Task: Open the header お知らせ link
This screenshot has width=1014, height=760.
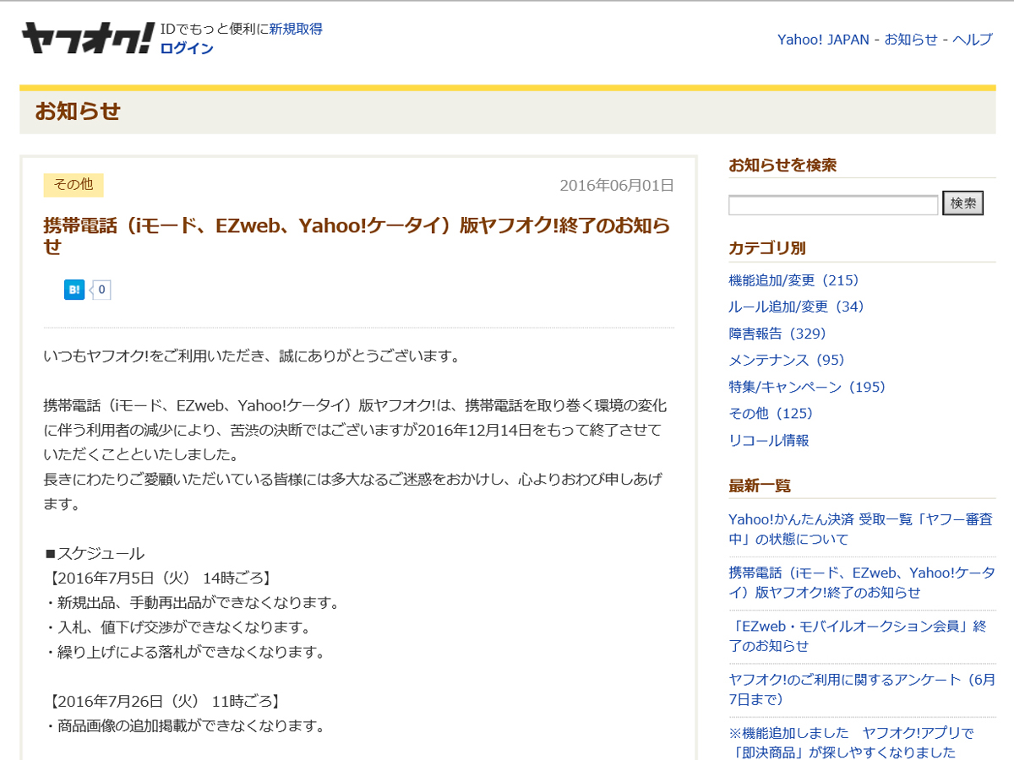Action: tap(911, 40)
